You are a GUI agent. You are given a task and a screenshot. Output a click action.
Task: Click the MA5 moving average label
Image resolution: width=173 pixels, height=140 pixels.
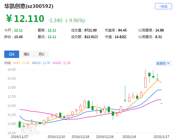pyautogui.click(x=21, y=63)
